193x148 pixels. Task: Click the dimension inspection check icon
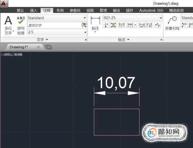point(142,25)
